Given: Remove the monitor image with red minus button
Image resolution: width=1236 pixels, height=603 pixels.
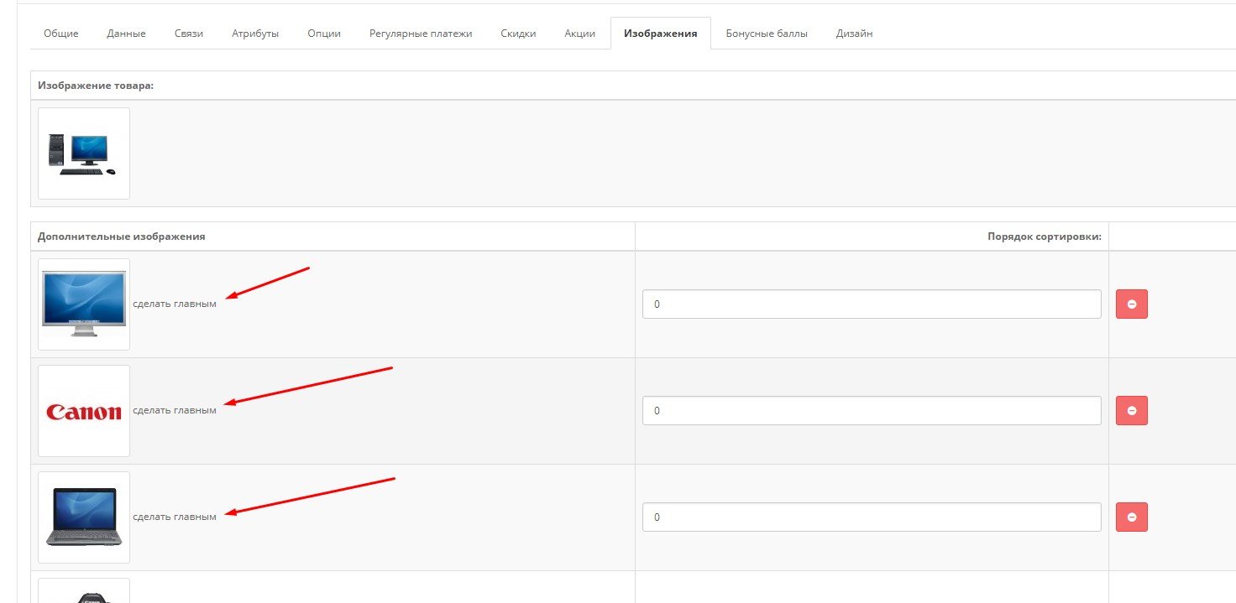Looking at the screenshot, I should [x=1132, y=304].
